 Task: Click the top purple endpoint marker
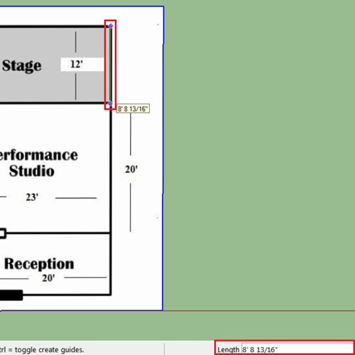pyautogui.click(x=111, y=26)
